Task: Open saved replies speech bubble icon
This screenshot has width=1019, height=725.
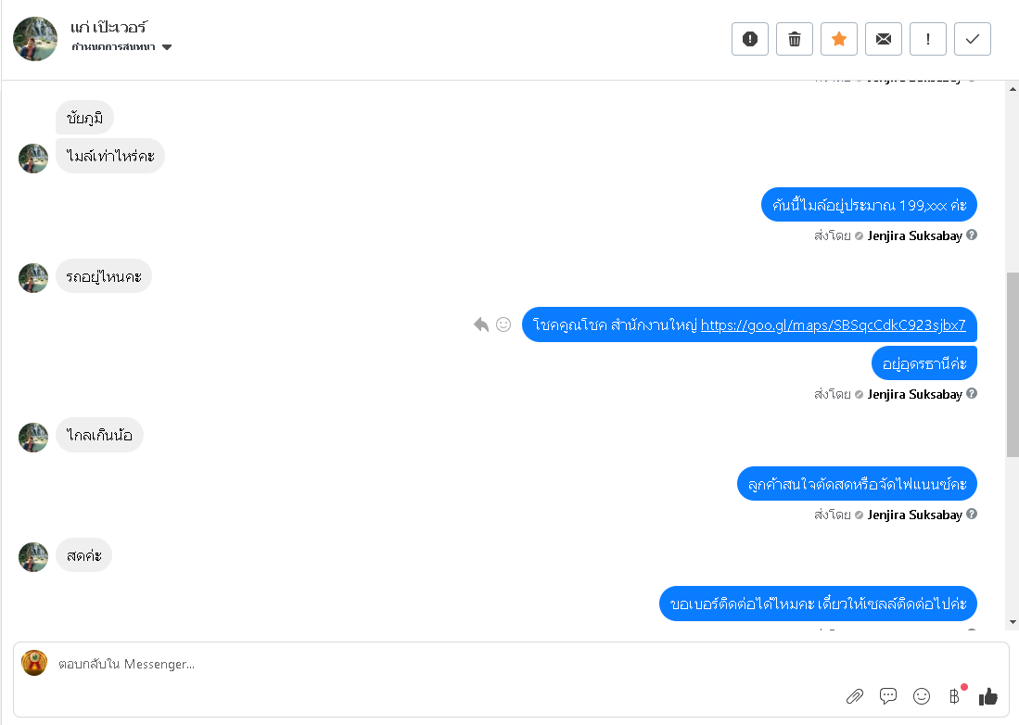Action: [888, 696]
